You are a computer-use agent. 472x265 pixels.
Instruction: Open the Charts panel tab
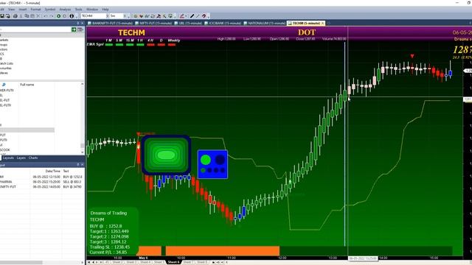33,158
